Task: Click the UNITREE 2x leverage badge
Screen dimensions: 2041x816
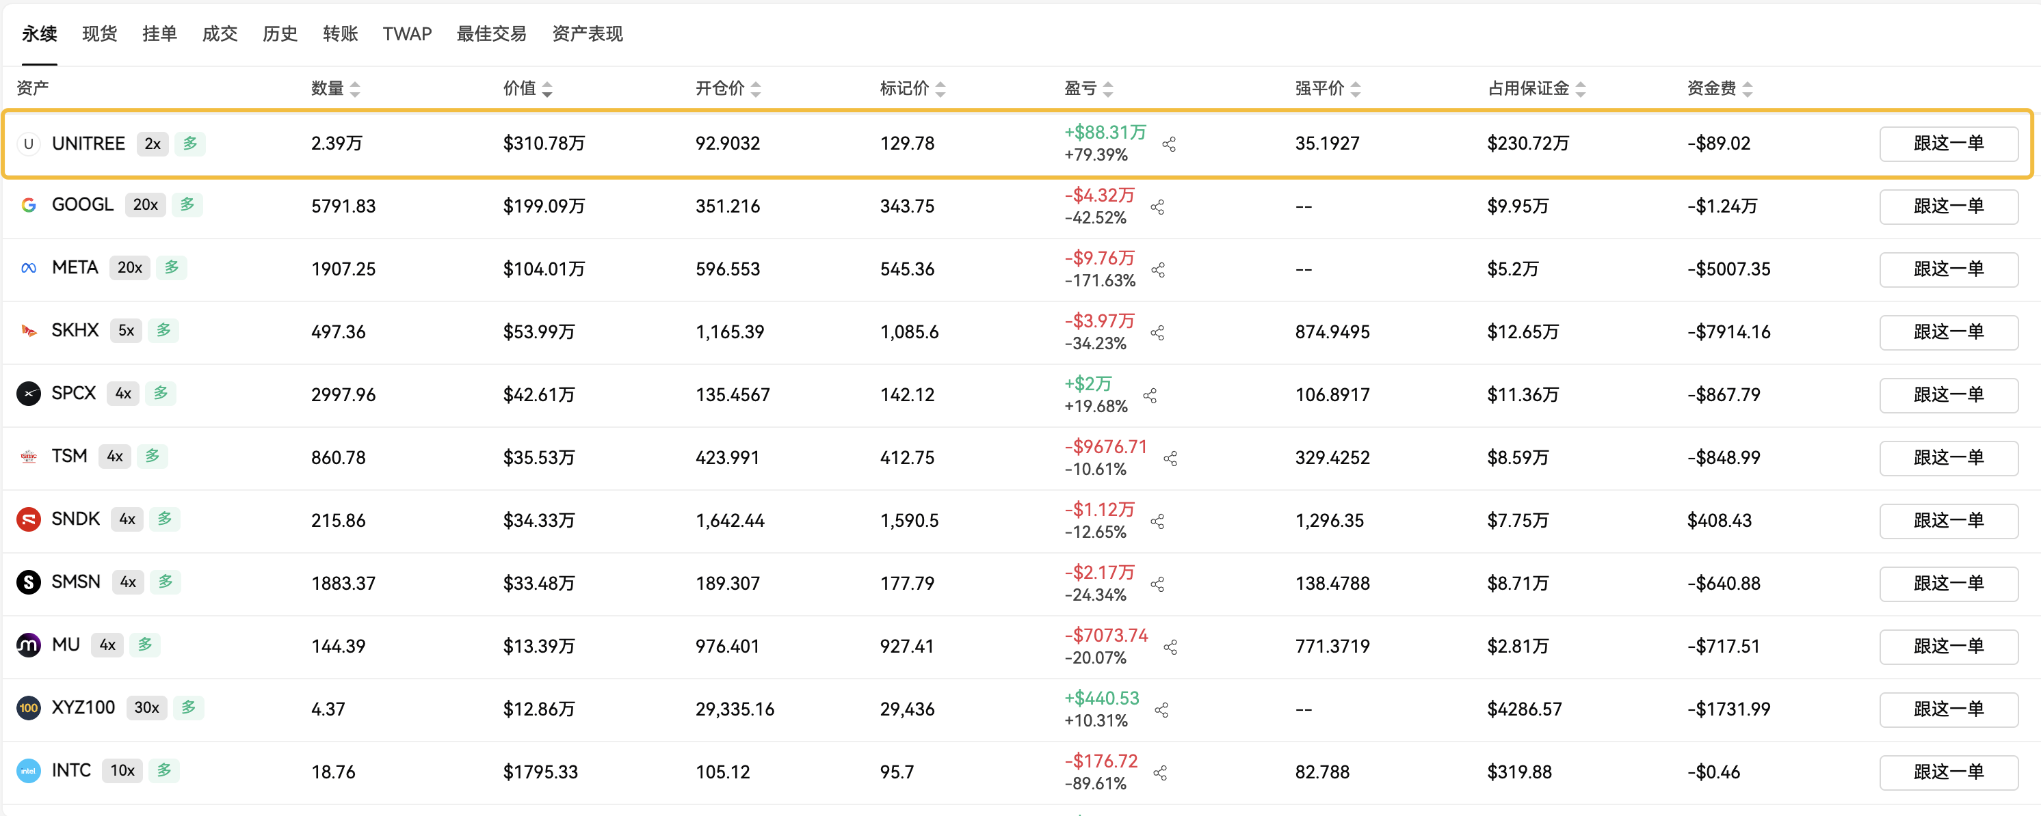Action: (152, 144)
